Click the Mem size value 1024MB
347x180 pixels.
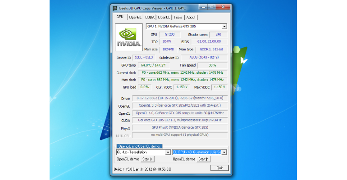coord(168,49)
